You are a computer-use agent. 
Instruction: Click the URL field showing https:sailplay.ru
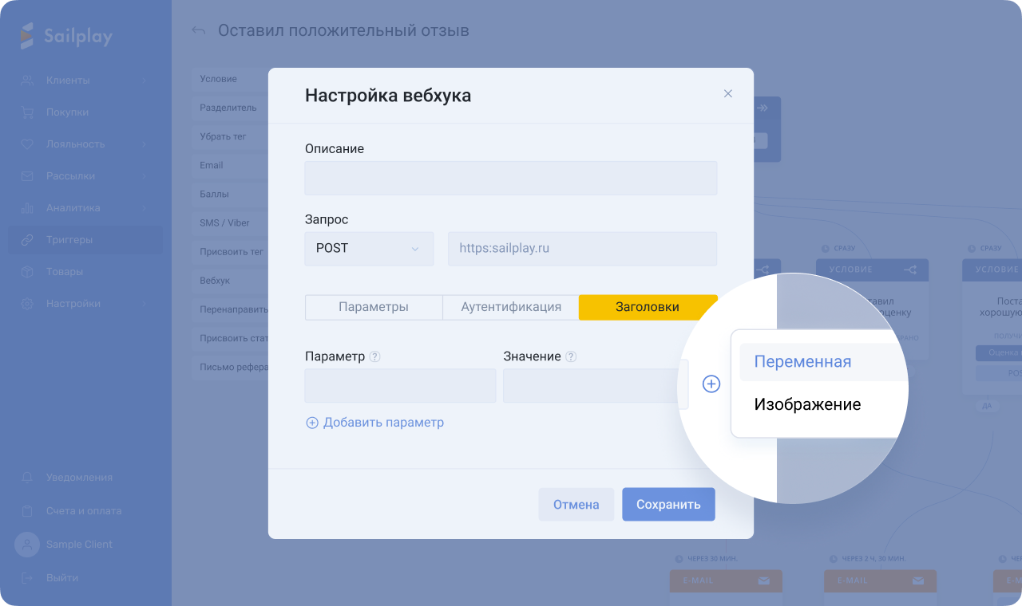click(583, 249)
